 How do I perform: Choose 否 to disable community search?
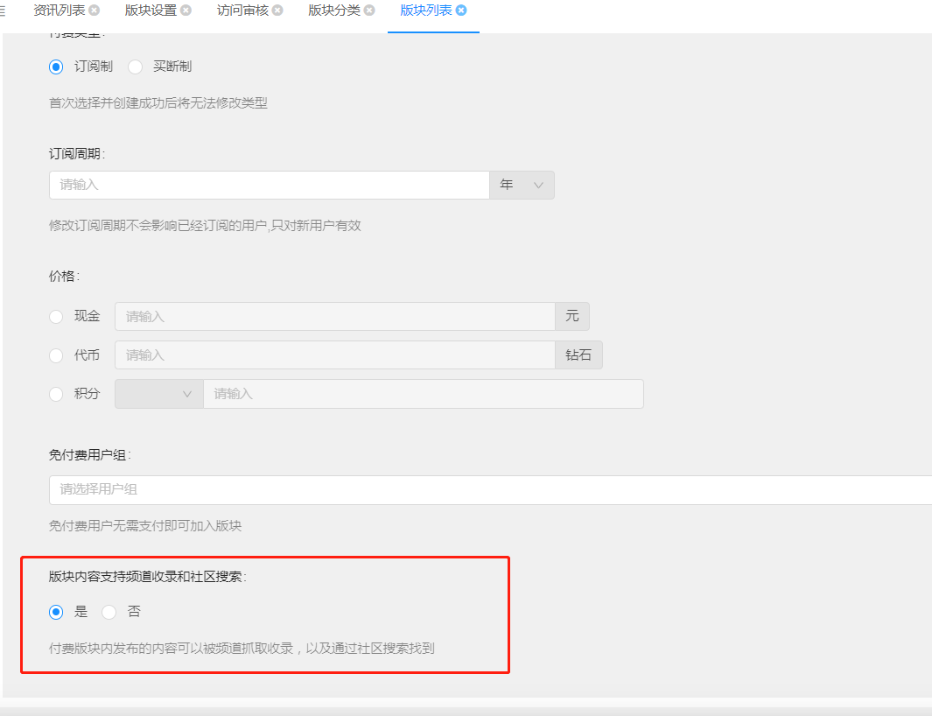pyautogui.click(x=109, y=612)
